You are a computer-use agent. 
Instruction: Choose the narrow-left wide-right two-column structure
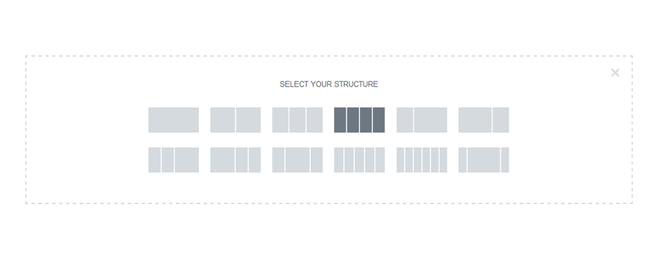(422, 120)
